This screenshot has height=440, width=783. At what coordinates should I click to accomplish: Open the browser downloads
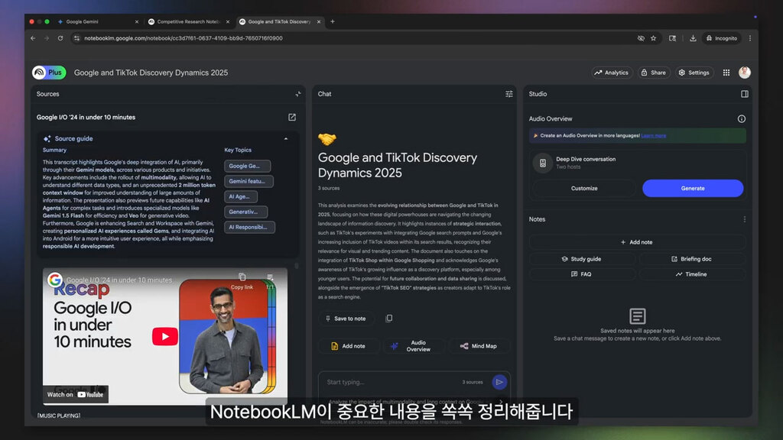coord(693,38)
